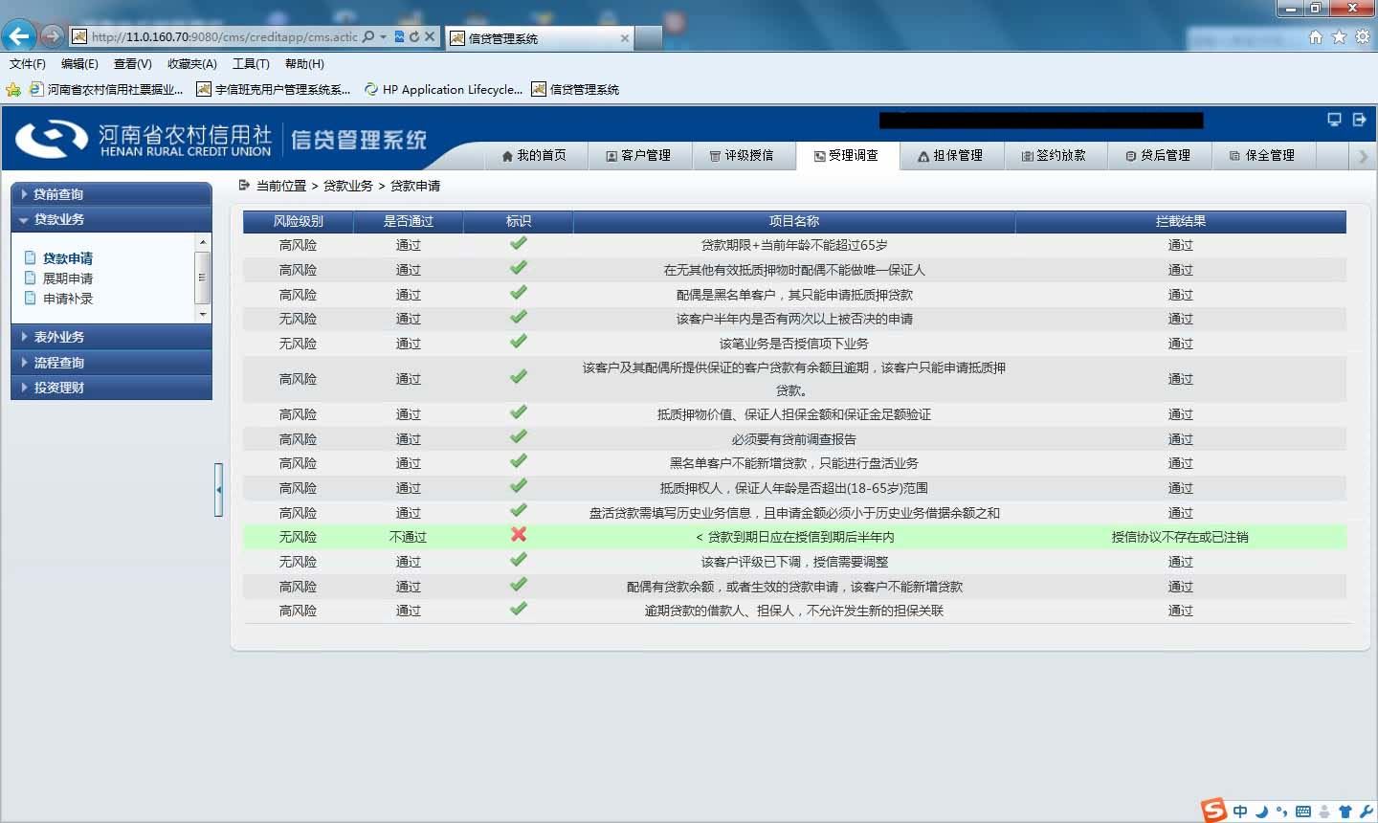Click the right arrow to show more tabs
The image size is (1378, 823).
coord(1364,156)
